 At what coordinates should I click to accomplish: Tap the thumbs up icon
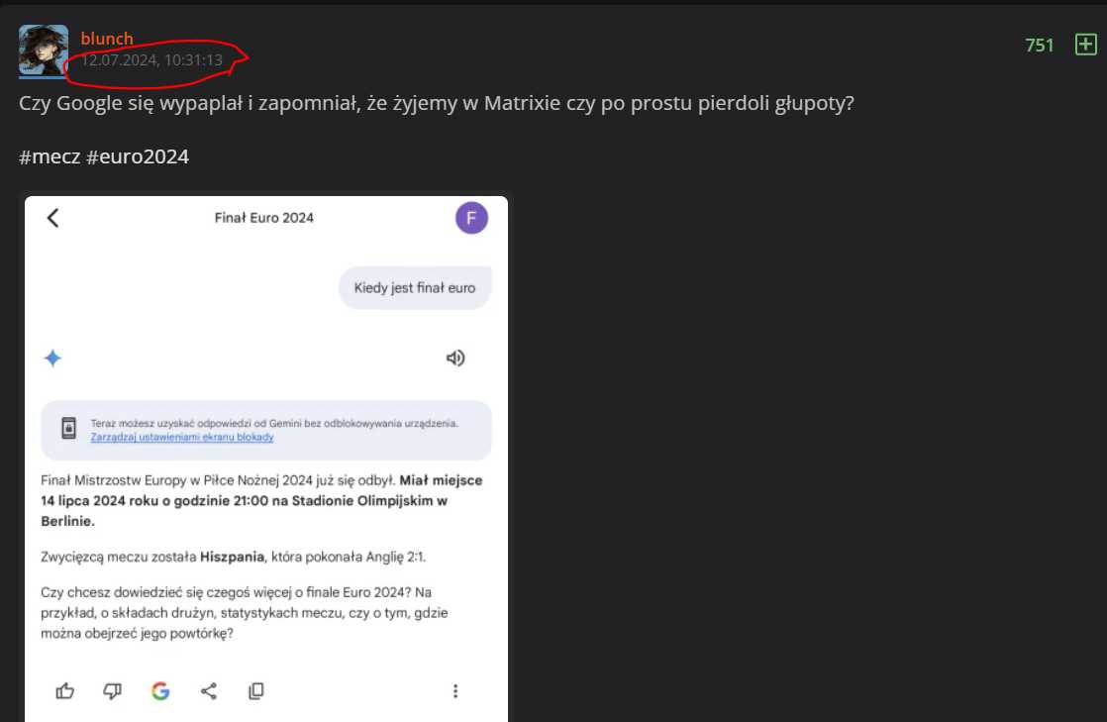tap(65, 691)
